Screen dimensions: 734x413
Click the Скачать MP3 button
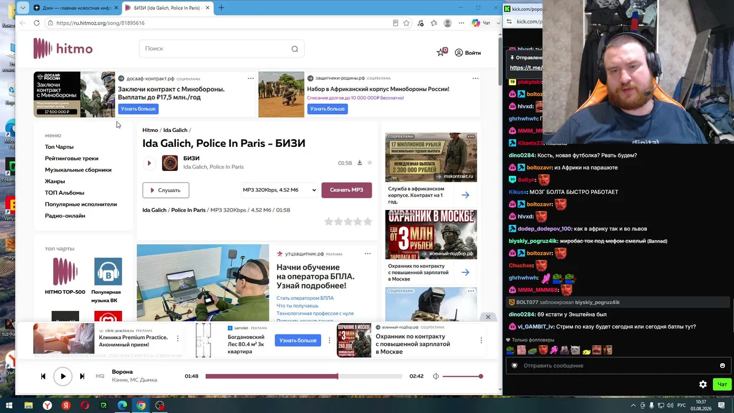click(346, 190)
